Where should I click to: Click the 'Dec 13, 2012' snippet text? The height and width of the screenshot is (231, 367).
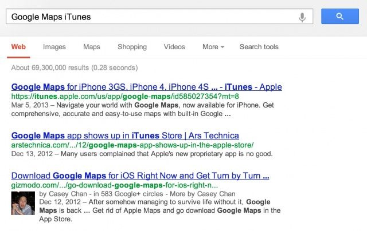[x=32, y=154]
